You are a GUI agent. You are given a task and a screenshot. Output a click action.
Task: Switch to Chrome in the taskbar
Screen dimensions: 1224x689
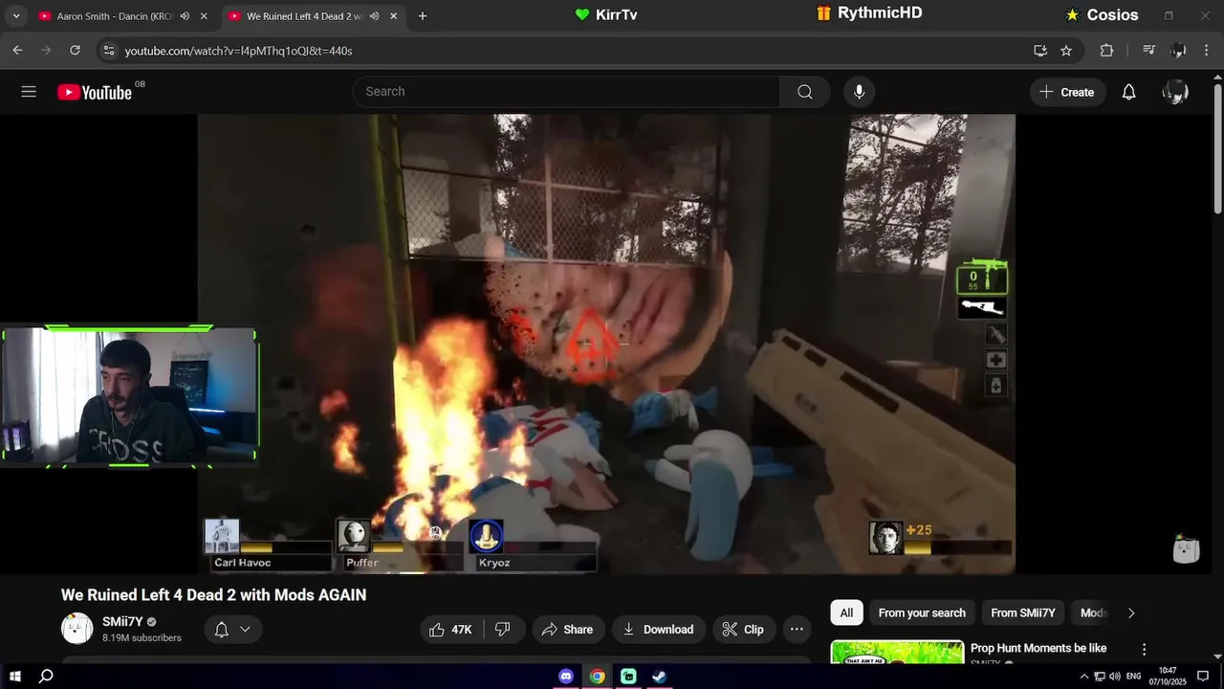click(x=597, y=677)
